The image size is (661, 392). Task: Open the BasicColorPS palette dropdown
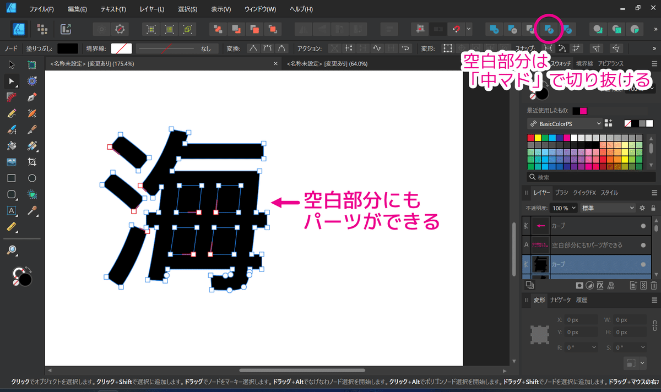click(565, 123)
